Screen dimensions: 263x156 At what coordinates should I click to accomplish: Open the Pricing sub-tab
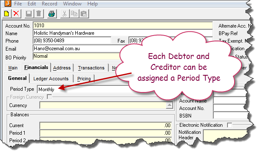(x=84, y=79)
